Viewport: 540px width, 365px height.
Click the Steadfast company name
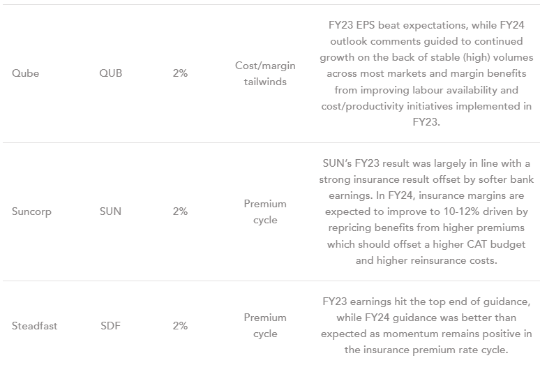(x=33, y=326)
